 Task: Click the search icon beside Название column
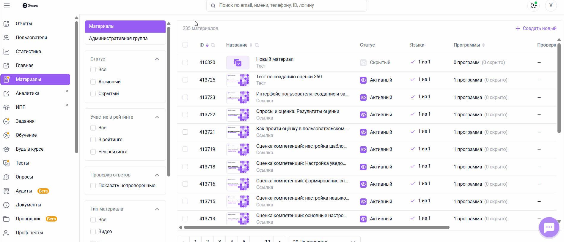tap(257, 45)
